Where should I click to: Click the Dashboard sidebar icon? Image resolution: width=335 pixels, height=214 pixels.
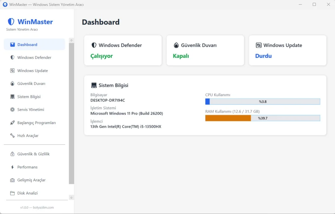(13, 45)
